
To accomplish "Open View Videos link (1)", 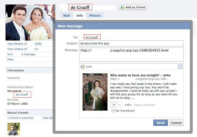I will (x=22, y=49).
